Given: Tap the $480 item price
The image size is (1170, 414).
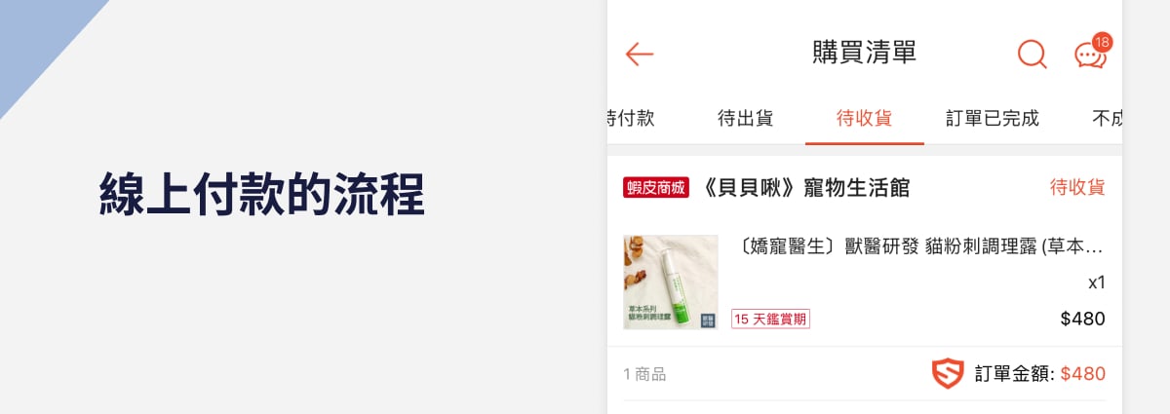Looking at the screenshot, I should (1083, 319).
